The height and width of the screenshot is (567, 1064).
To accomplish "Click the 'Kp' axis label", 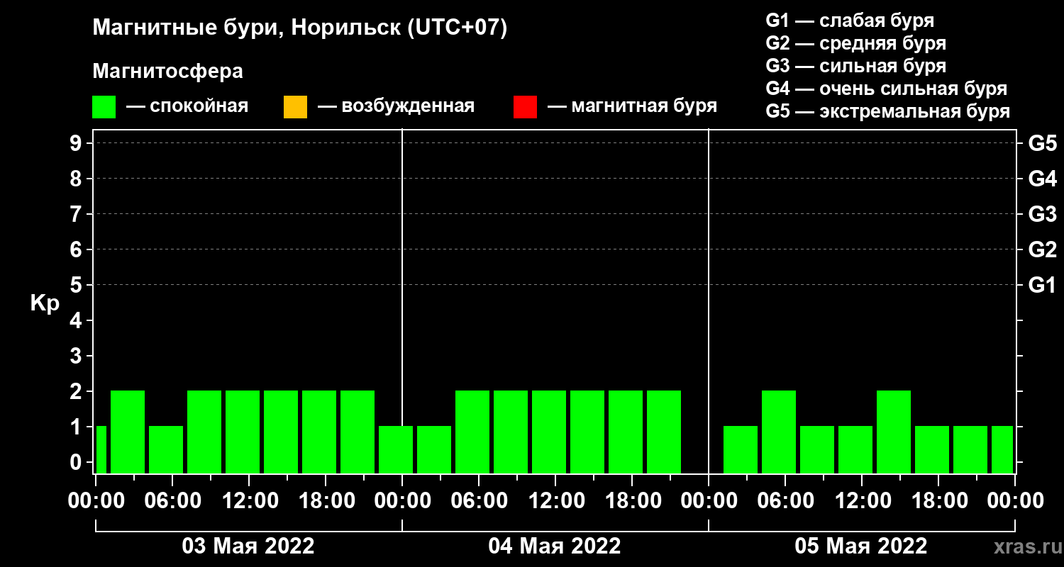I will (45, 303).
